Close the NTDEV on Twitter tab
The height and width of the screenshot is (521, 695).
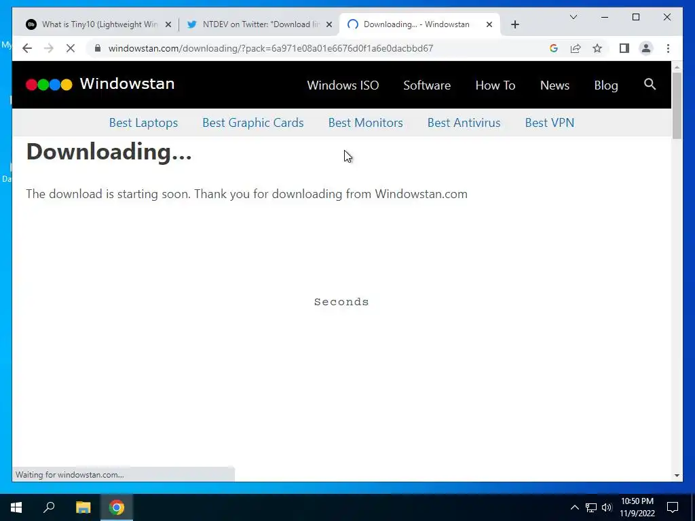point(329,25)
